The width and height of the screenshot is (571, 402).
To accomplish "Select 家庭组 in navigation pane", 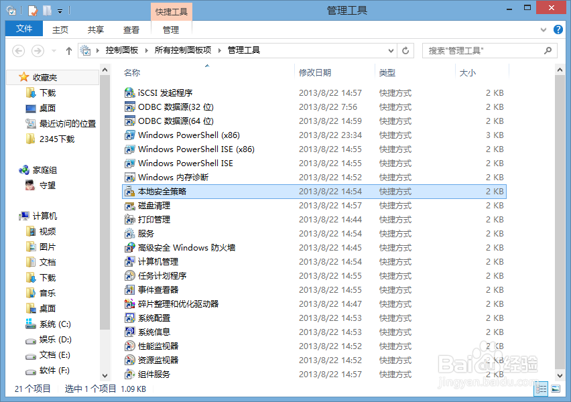I will 45,170.
